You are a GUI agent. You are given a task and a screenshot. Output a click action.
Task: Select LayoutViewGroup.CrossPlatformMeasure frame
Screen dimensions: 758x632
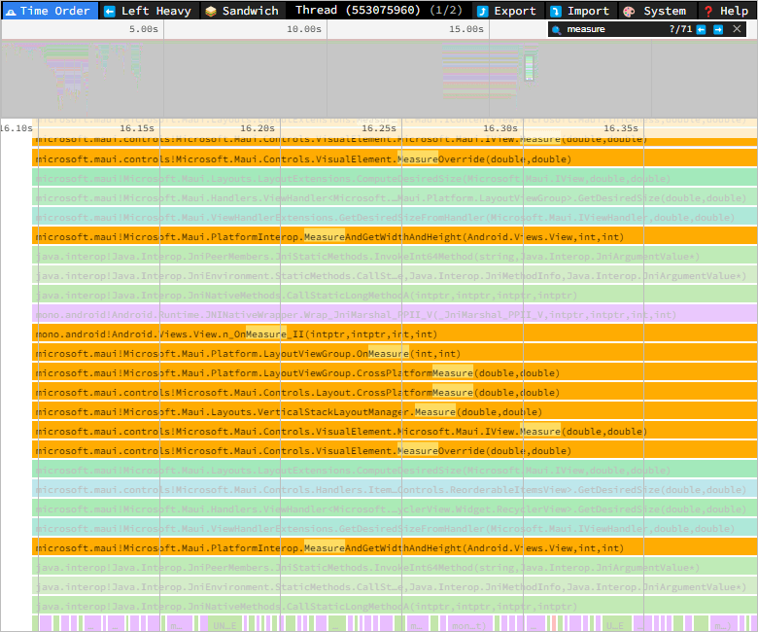click(x=395, y=372)
